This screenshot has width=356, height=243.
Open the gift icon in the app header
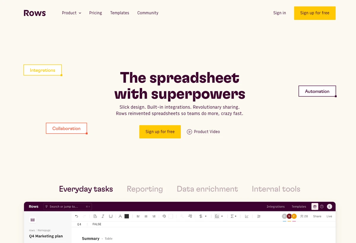coord(315,207)
